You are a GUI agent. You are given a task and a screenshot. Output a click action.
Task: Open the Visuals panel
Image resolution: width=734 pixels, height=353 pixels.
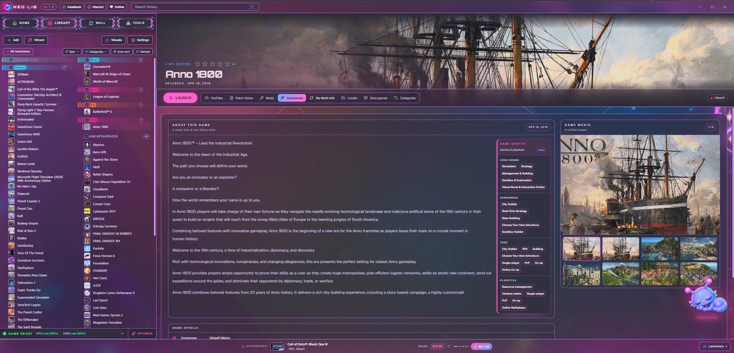(x=113, y=40)
